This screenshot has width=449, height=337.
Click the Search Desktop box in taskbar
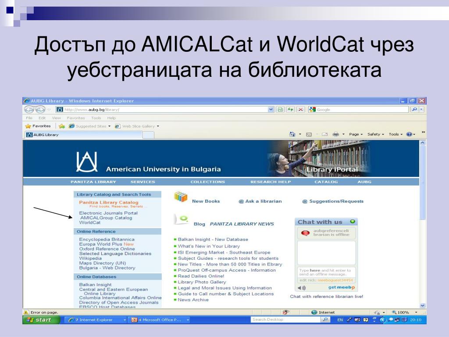pos(285,319)
